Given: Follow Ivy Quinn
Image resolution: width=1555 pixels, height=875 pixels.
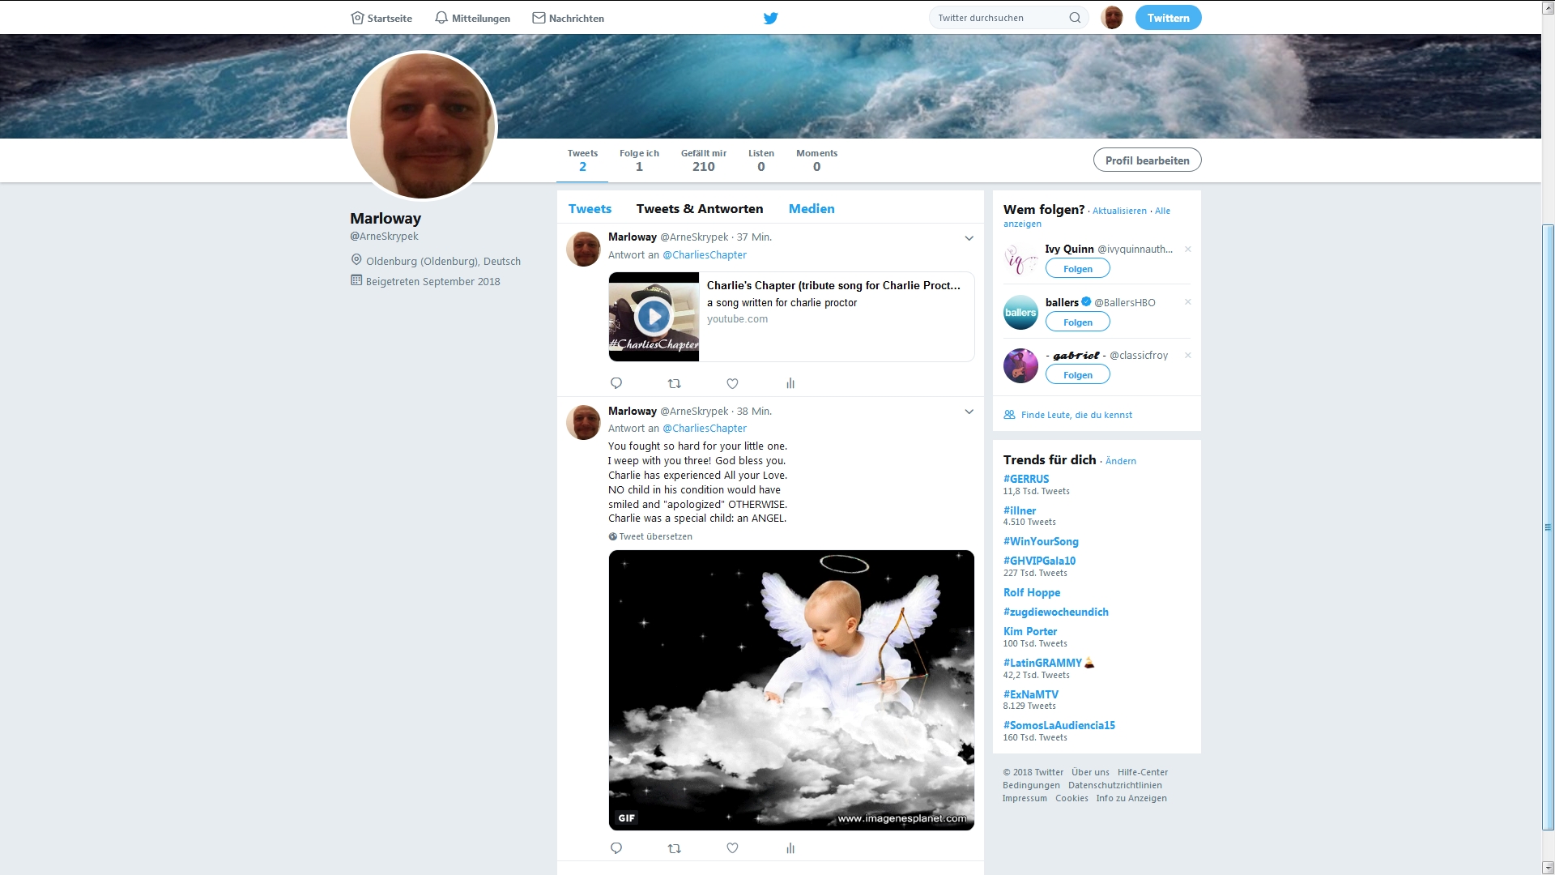Looking at the screenshot, I should tap(1077, 269).
